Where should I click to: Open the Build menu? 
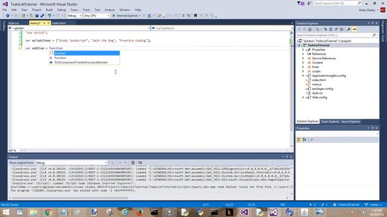[49, 10]
